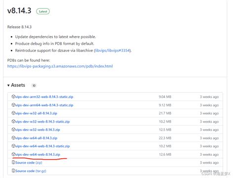Download vips-dev-arm64-web-8.14.3-static.zip
This screenshot has height=178, width=234.
click(44, 105)
